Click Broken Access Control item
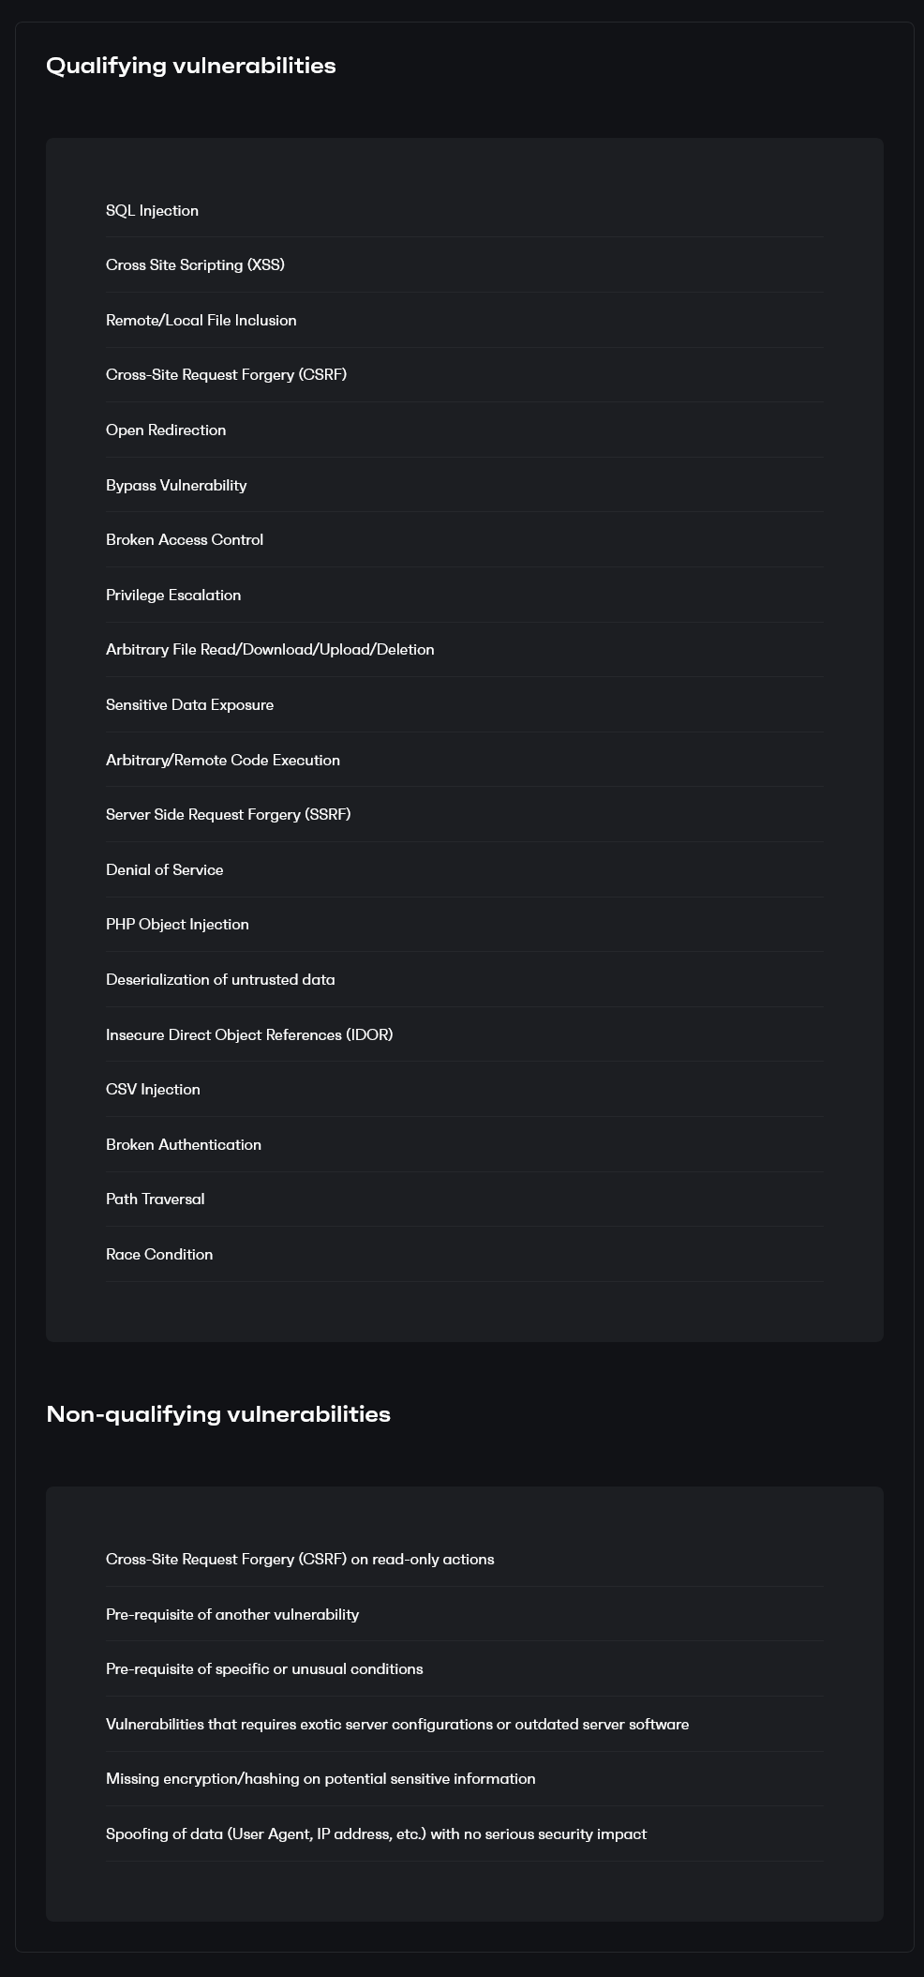924x1977 pixels. click(x=465, y=539)
